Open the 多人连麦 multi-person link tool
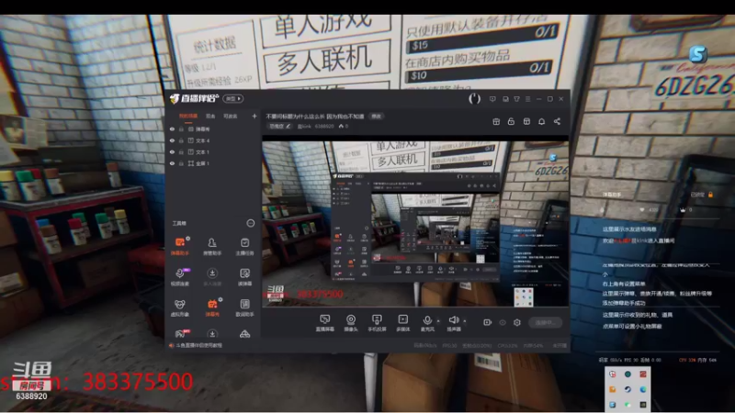 212,277
